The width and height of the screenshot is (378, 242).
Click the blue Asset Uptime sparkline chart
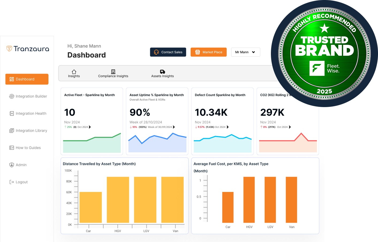point(157,143)
